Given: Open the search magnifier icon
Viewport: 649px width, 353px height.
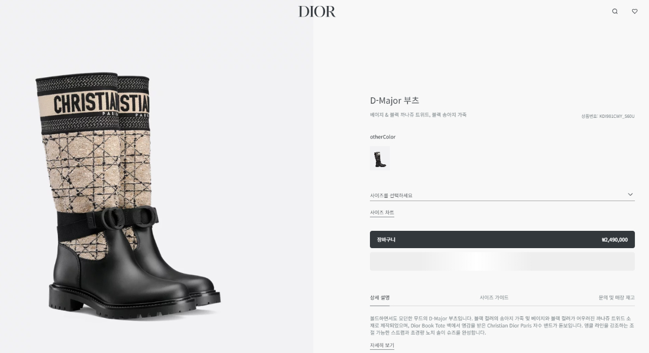Looking at the screenshot, I should coord(615,11).
